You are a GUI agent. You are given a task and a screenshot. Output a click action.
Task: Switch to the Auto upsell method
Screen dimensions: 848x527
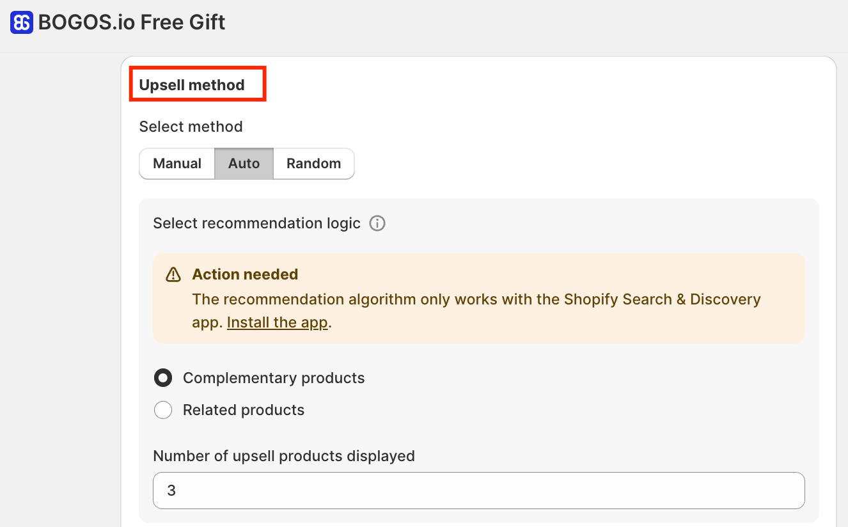pyautogui.click(x=244, y=164)
